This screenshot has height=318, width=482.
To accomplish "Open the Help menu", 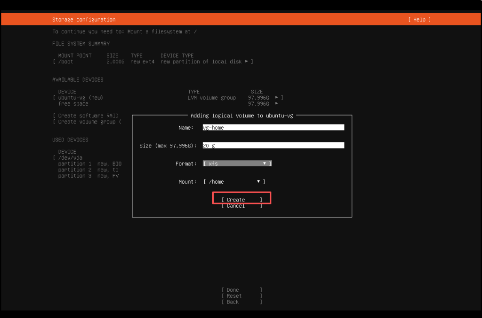I will point(418,19).
